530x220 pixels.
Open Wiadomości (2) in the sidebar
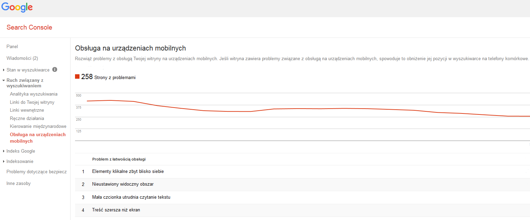tap(22, 58)
